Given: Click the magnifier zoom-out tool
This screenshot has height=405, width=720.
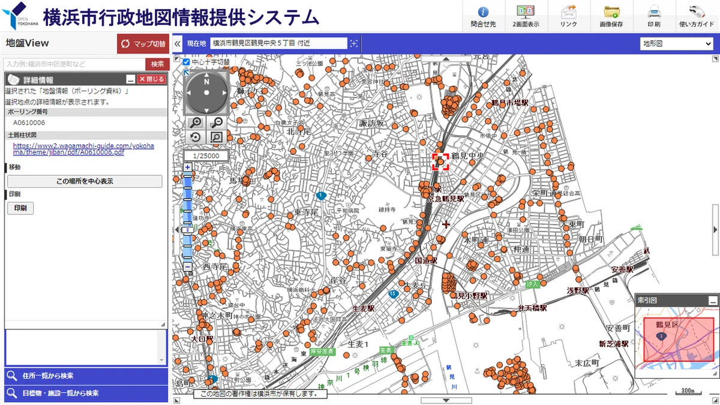Looking at the screenshot, I should coord(217,122).
